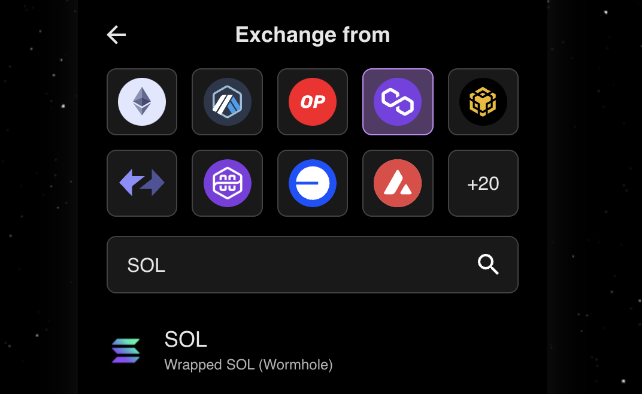This screenshot has height=394, width=642.
Task: Click the typed SOL query text
Action: (x=146, y=265)
